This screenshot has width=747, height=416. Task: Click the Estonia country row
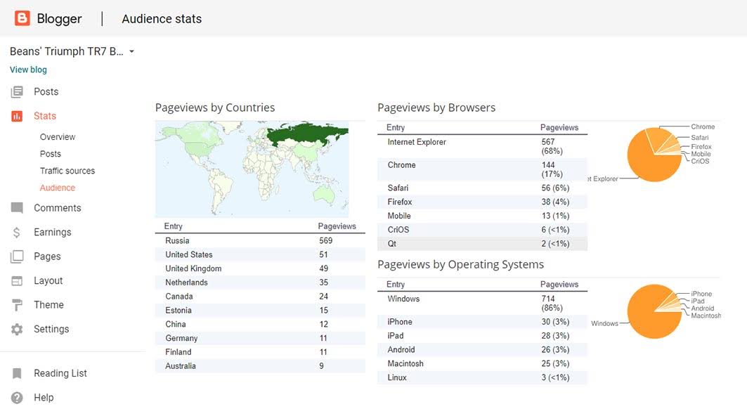[260, 310]
